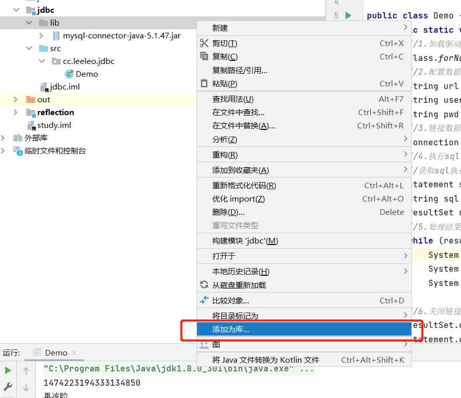Click the green Rerun button in Run panel
The width and height of the screenshot is (461, 398).
tap(8, 370)
